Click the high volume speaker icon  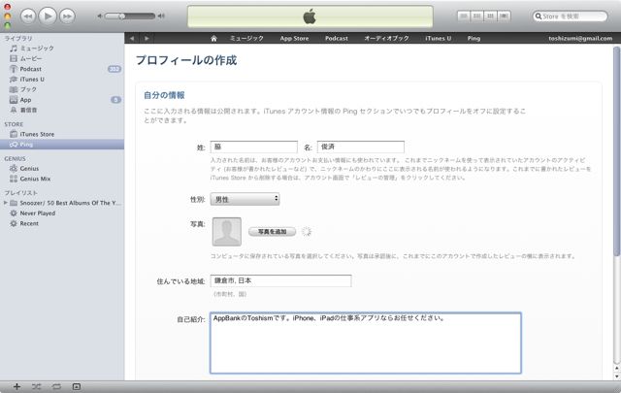pyautogui.click(x=161, y=16)
